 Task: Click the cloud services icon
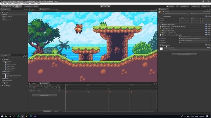(177, 7)
